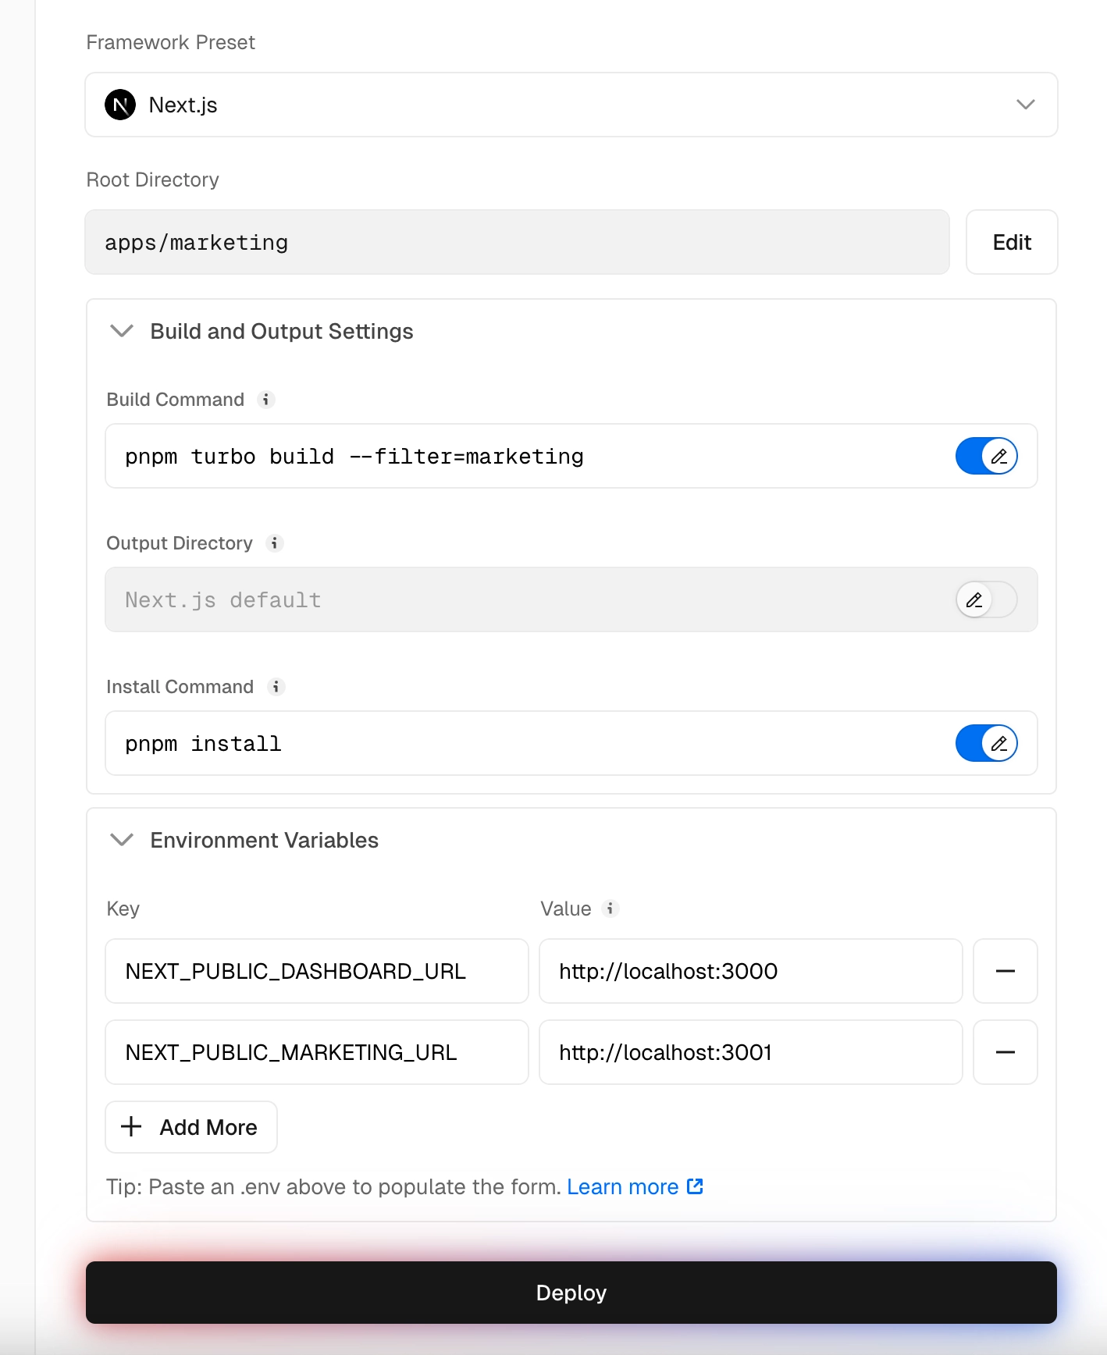Remove the NEXT_PUBLIC_MARKETING_URL variable row

pos(1006,1052)
